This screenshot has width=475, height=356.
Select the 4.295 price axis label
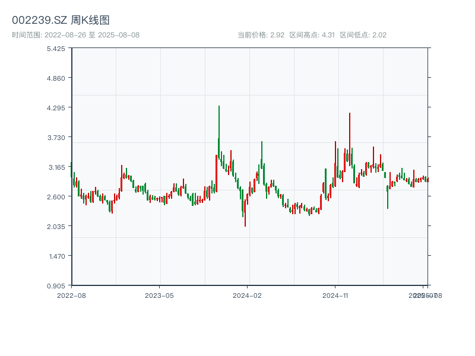tap(56, 107)
